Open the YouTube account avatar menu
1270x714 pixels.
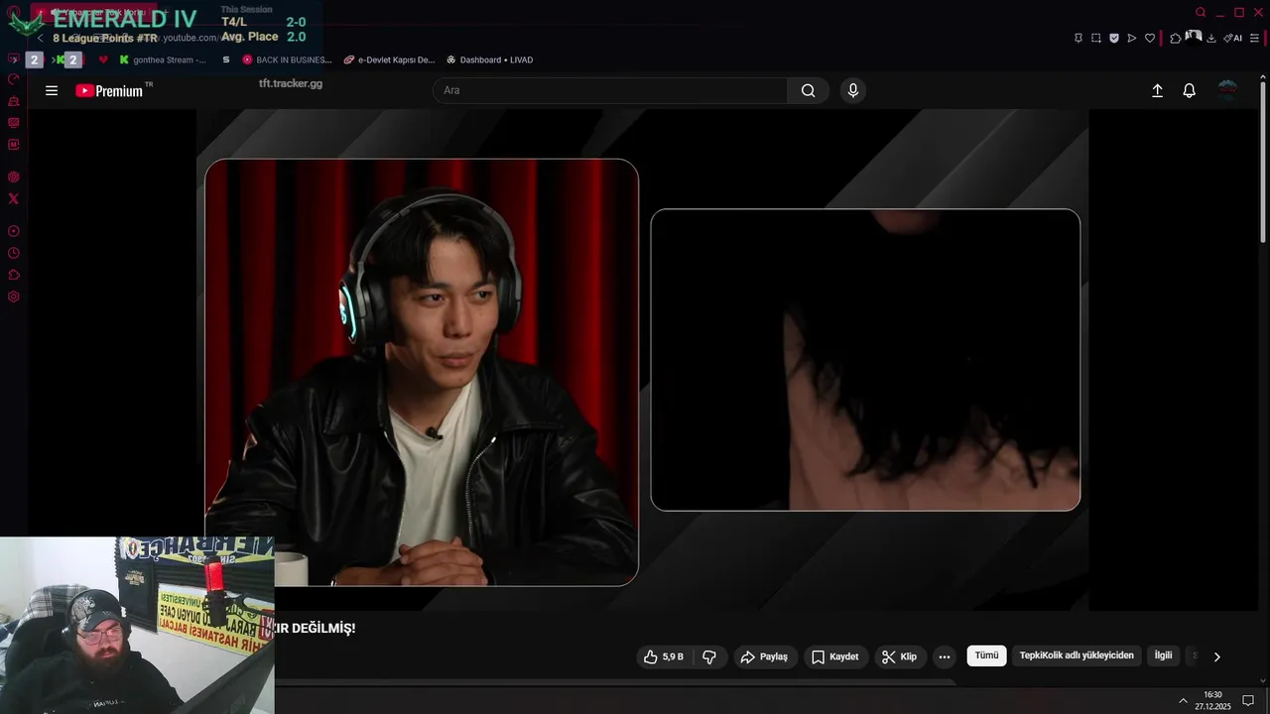pos(1228,90)
